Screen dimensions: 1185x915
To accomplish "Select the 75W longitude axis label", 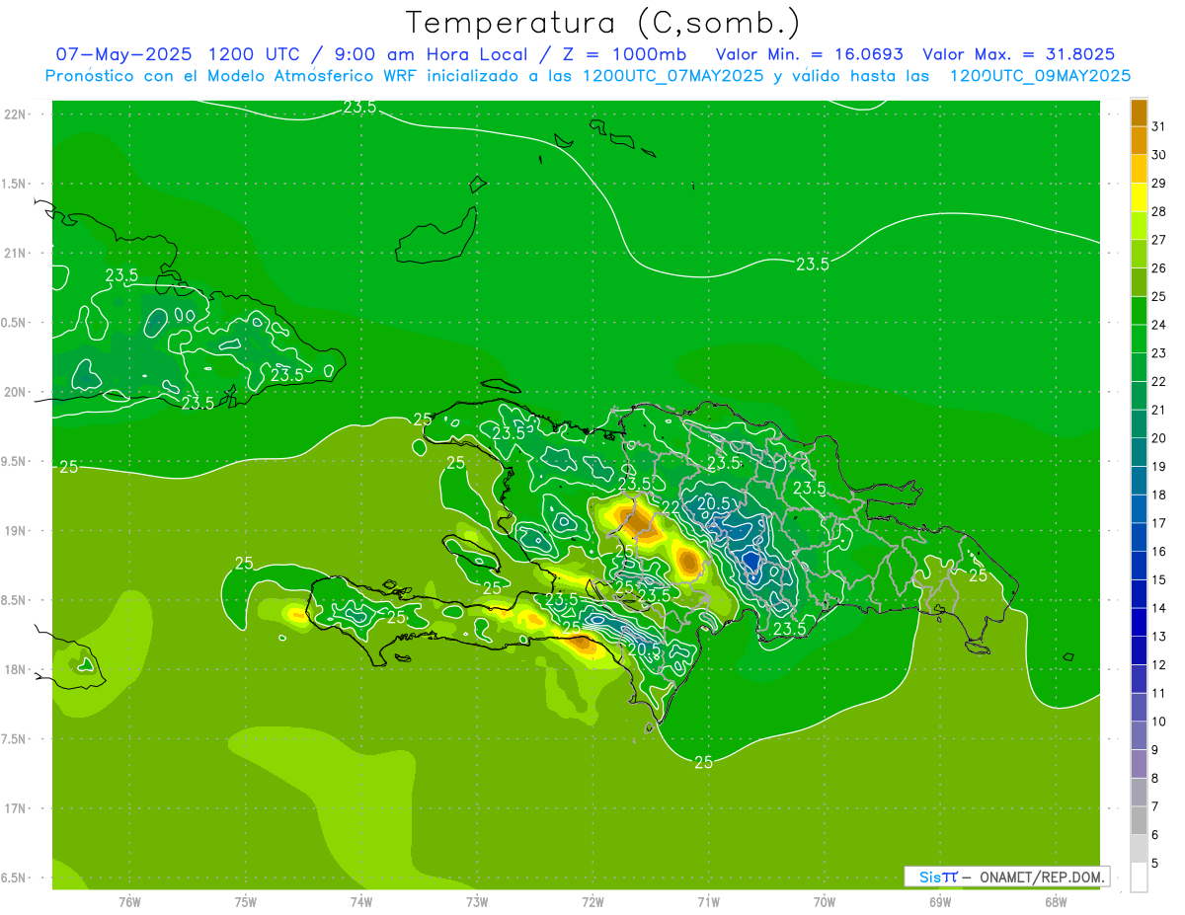I will [245, 903].
